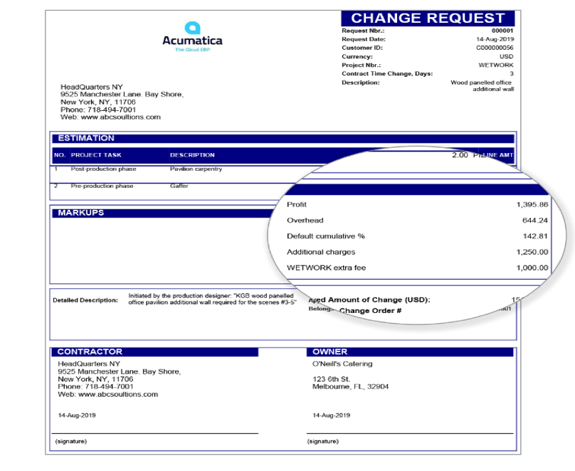Click amount 1,250.00
The image size is (575, 471).
[532, 252]
